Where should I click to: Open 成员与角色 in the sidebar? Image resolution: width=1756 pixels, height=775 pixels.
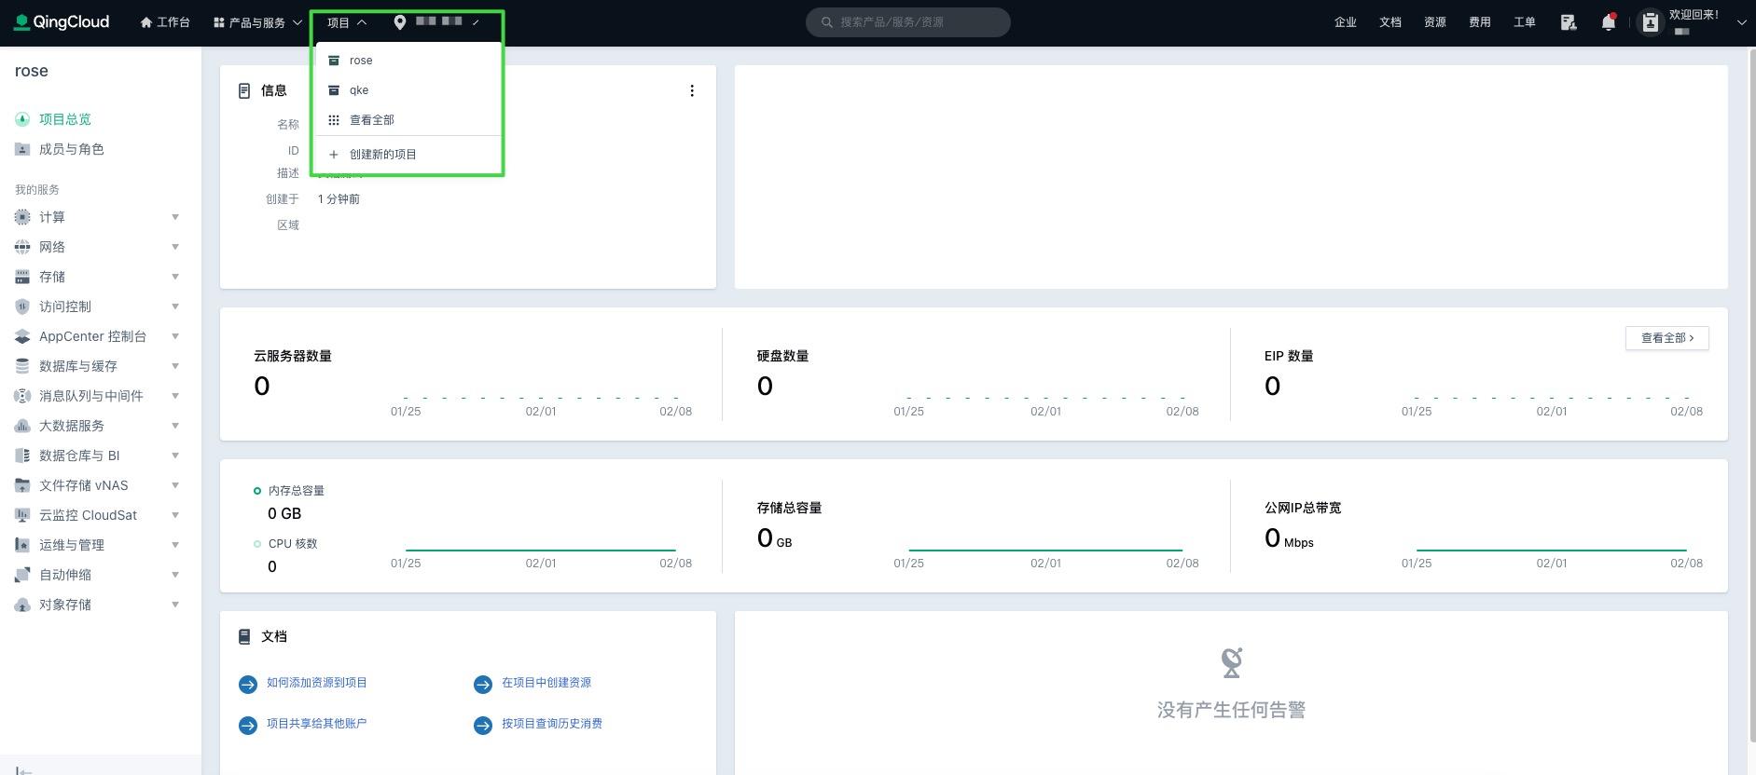click(x=71, y=149)
